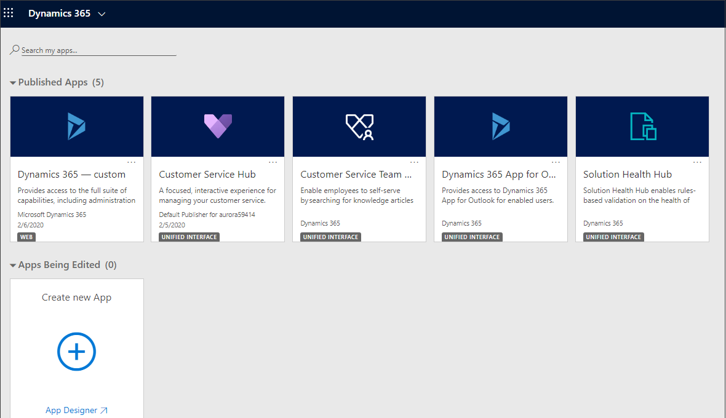Image resolution: width=726 pixels, height=418 pixels.
Task: Collapse the Apps Being Edited section
Action: tap(13, 265)
